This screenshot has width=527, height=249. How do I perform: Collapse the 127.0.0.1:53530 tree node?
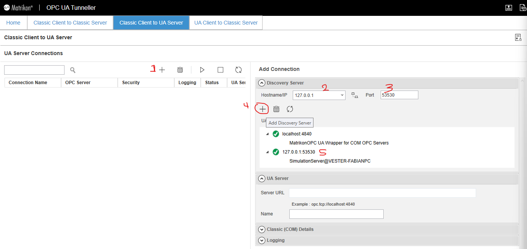pos(267,152)
